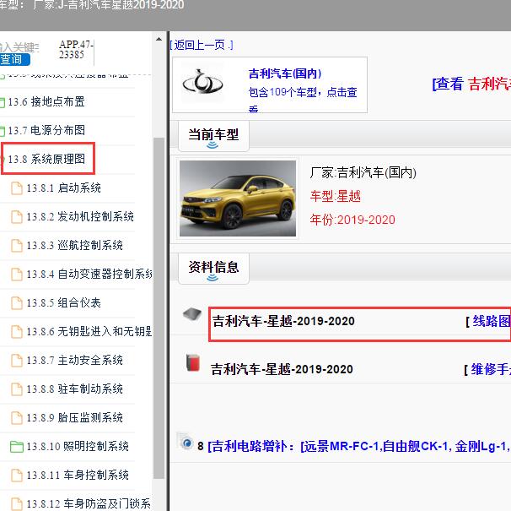Click the 查看 吉利汽车 link at right
This screenshot has width=511, height=511.
[471, 84]
